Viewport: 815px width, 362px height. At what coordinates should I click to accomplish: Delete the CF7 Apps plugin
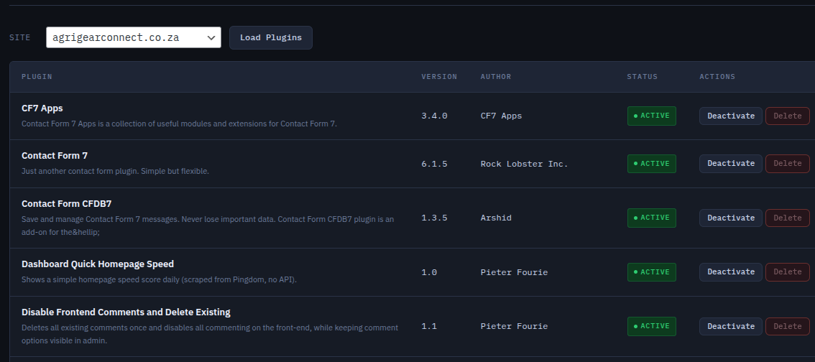pyautogui.click(x=788, y=116)
